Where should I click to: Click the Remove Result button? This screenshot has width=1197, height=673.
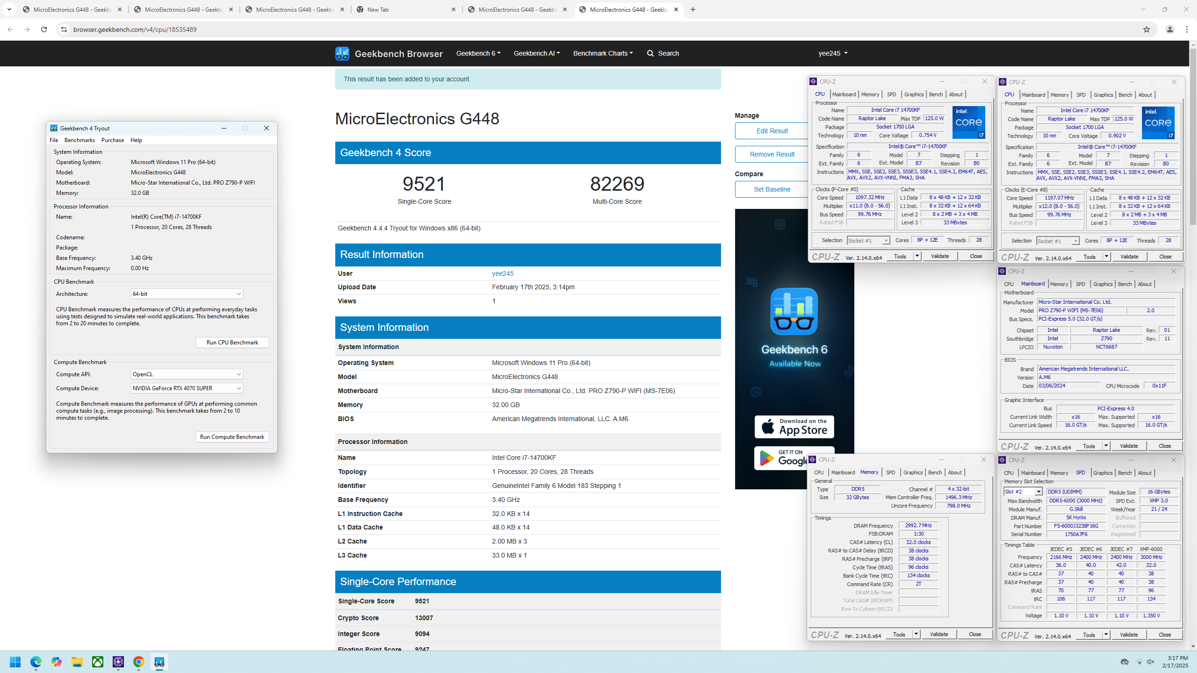click(x=772, y=154)
